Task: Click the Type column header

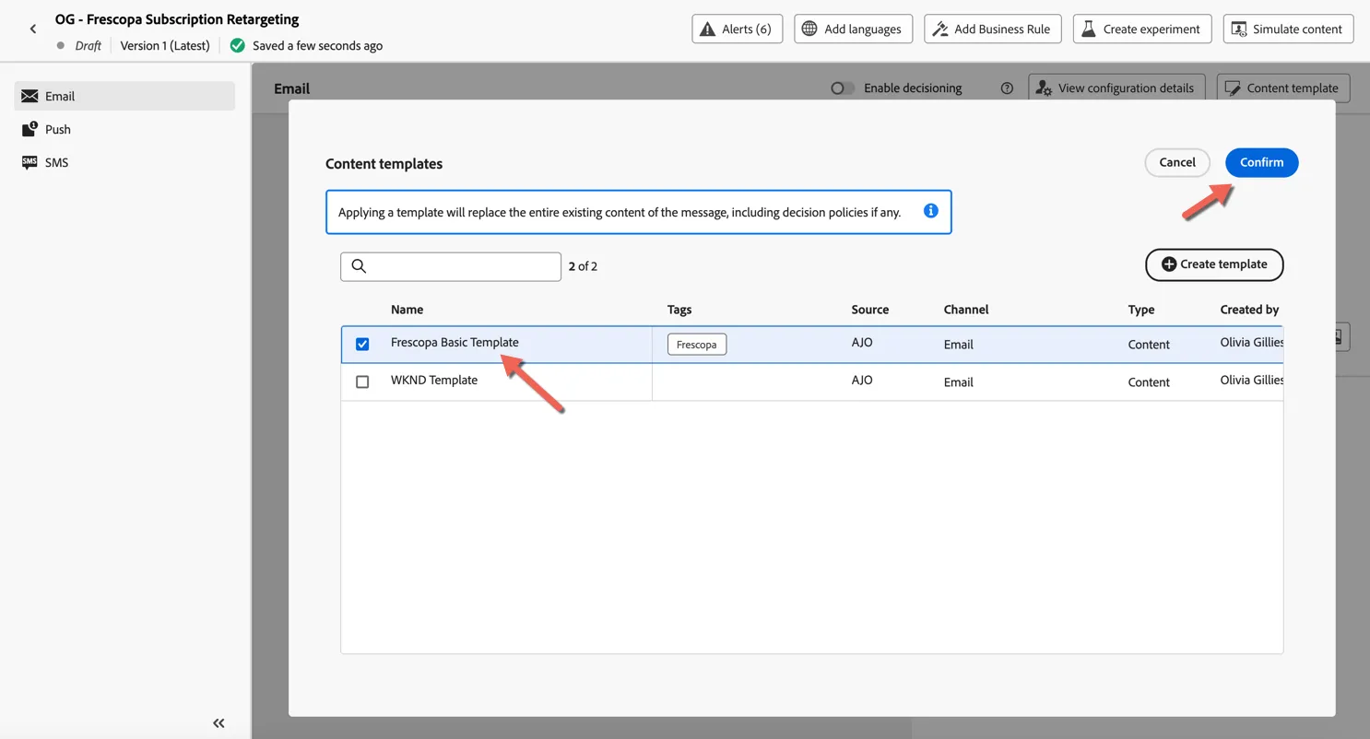Action: click(x=1141, y=310)
